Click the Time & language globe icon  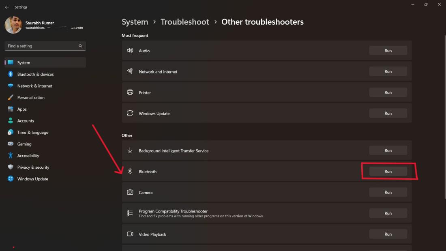[11, 133]
